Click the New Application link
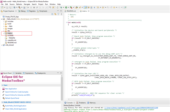This screenshot has height=112, width=170. coord(11,89)
